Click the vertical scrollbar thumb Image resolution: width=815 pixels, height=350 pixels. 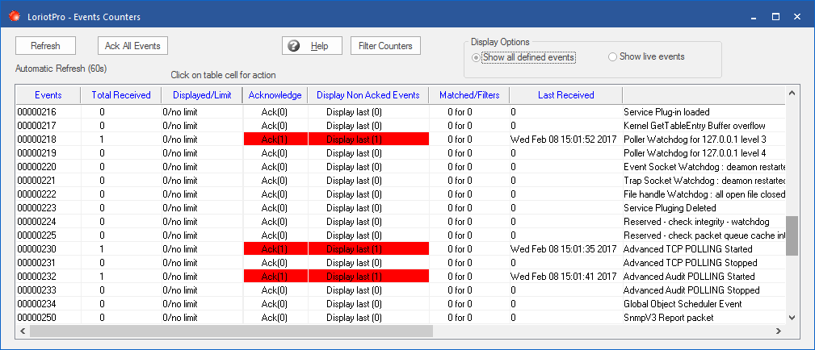[792, 235]
